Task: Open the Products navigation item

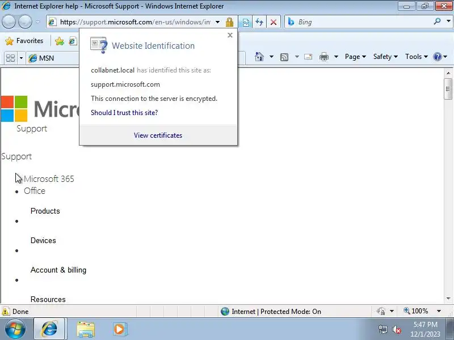Action: 45,211
